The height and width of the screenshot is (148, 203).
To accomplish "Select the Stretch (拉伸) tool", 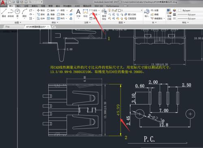I will pos(41,18).
